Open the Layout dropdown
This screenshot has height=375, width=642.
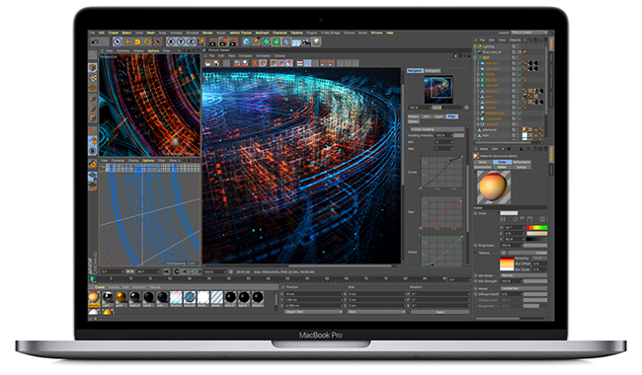pyautogui.click(x=529, y=33)
